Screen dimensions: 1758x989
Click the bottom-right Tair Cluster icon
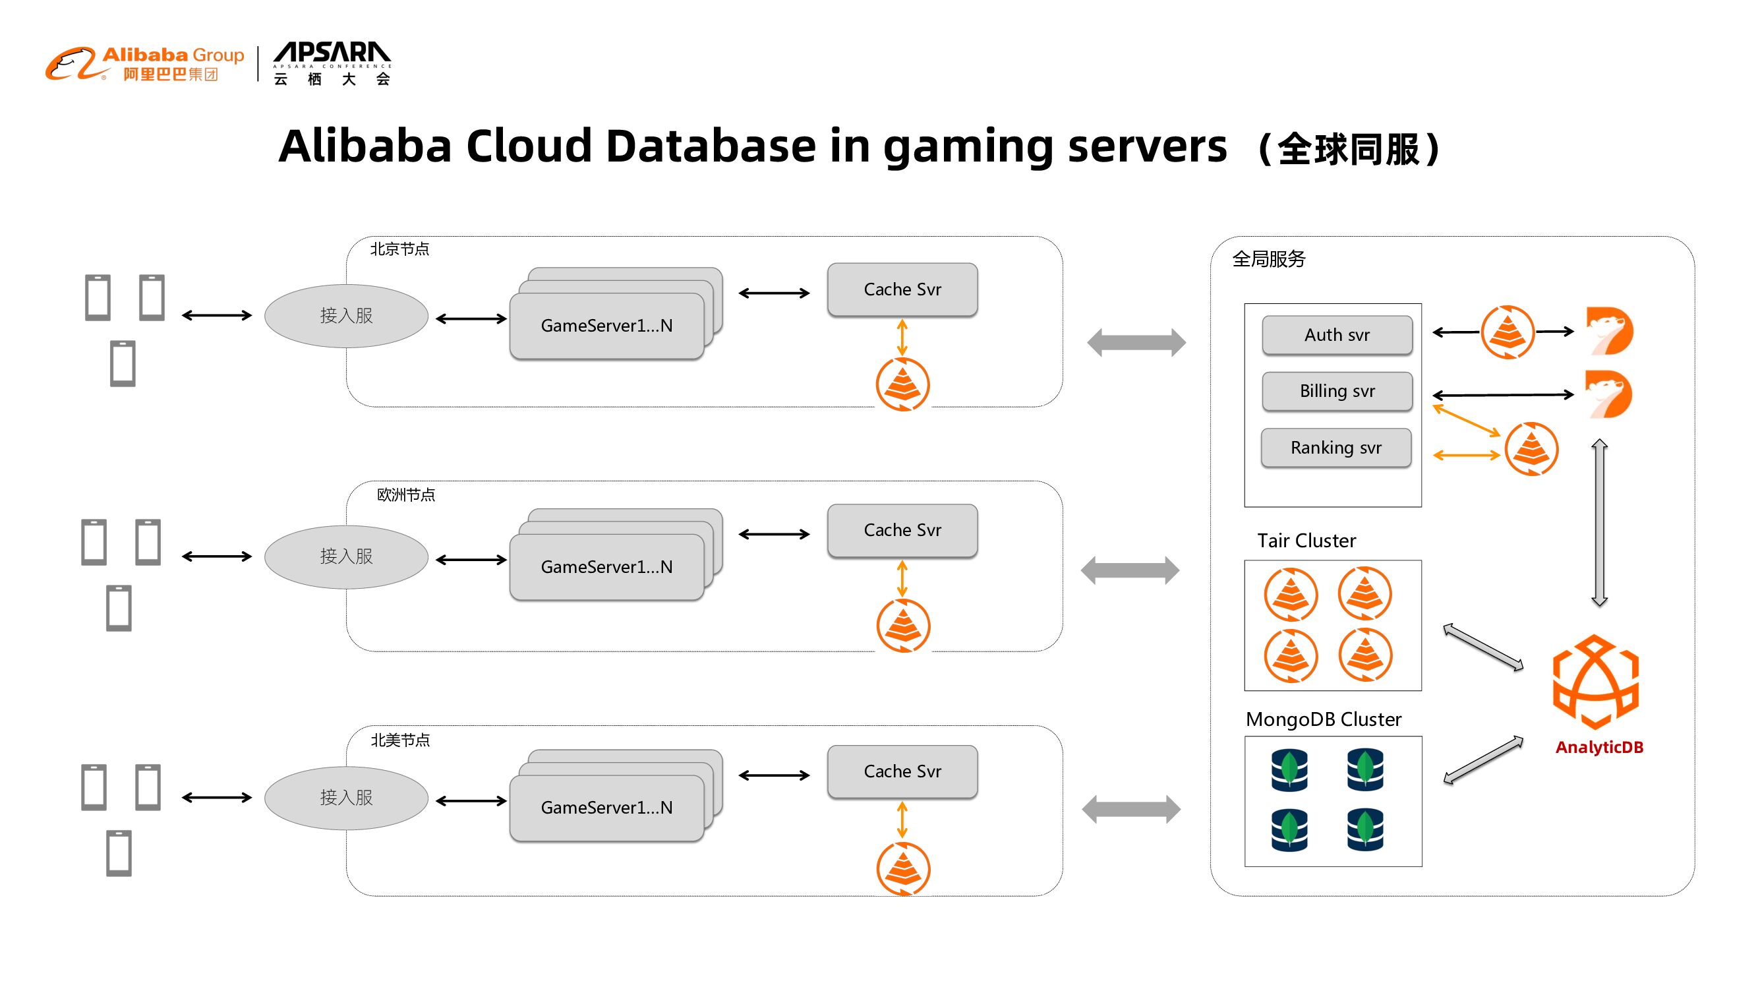(x=1364, y=655)
